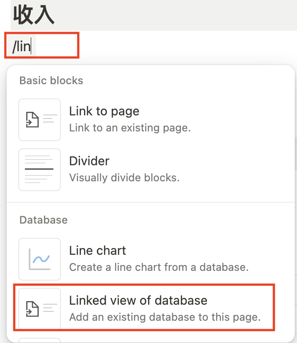Click "Link to an existing page." description
The height and width of the screenshot is (343, 297).
130,128
